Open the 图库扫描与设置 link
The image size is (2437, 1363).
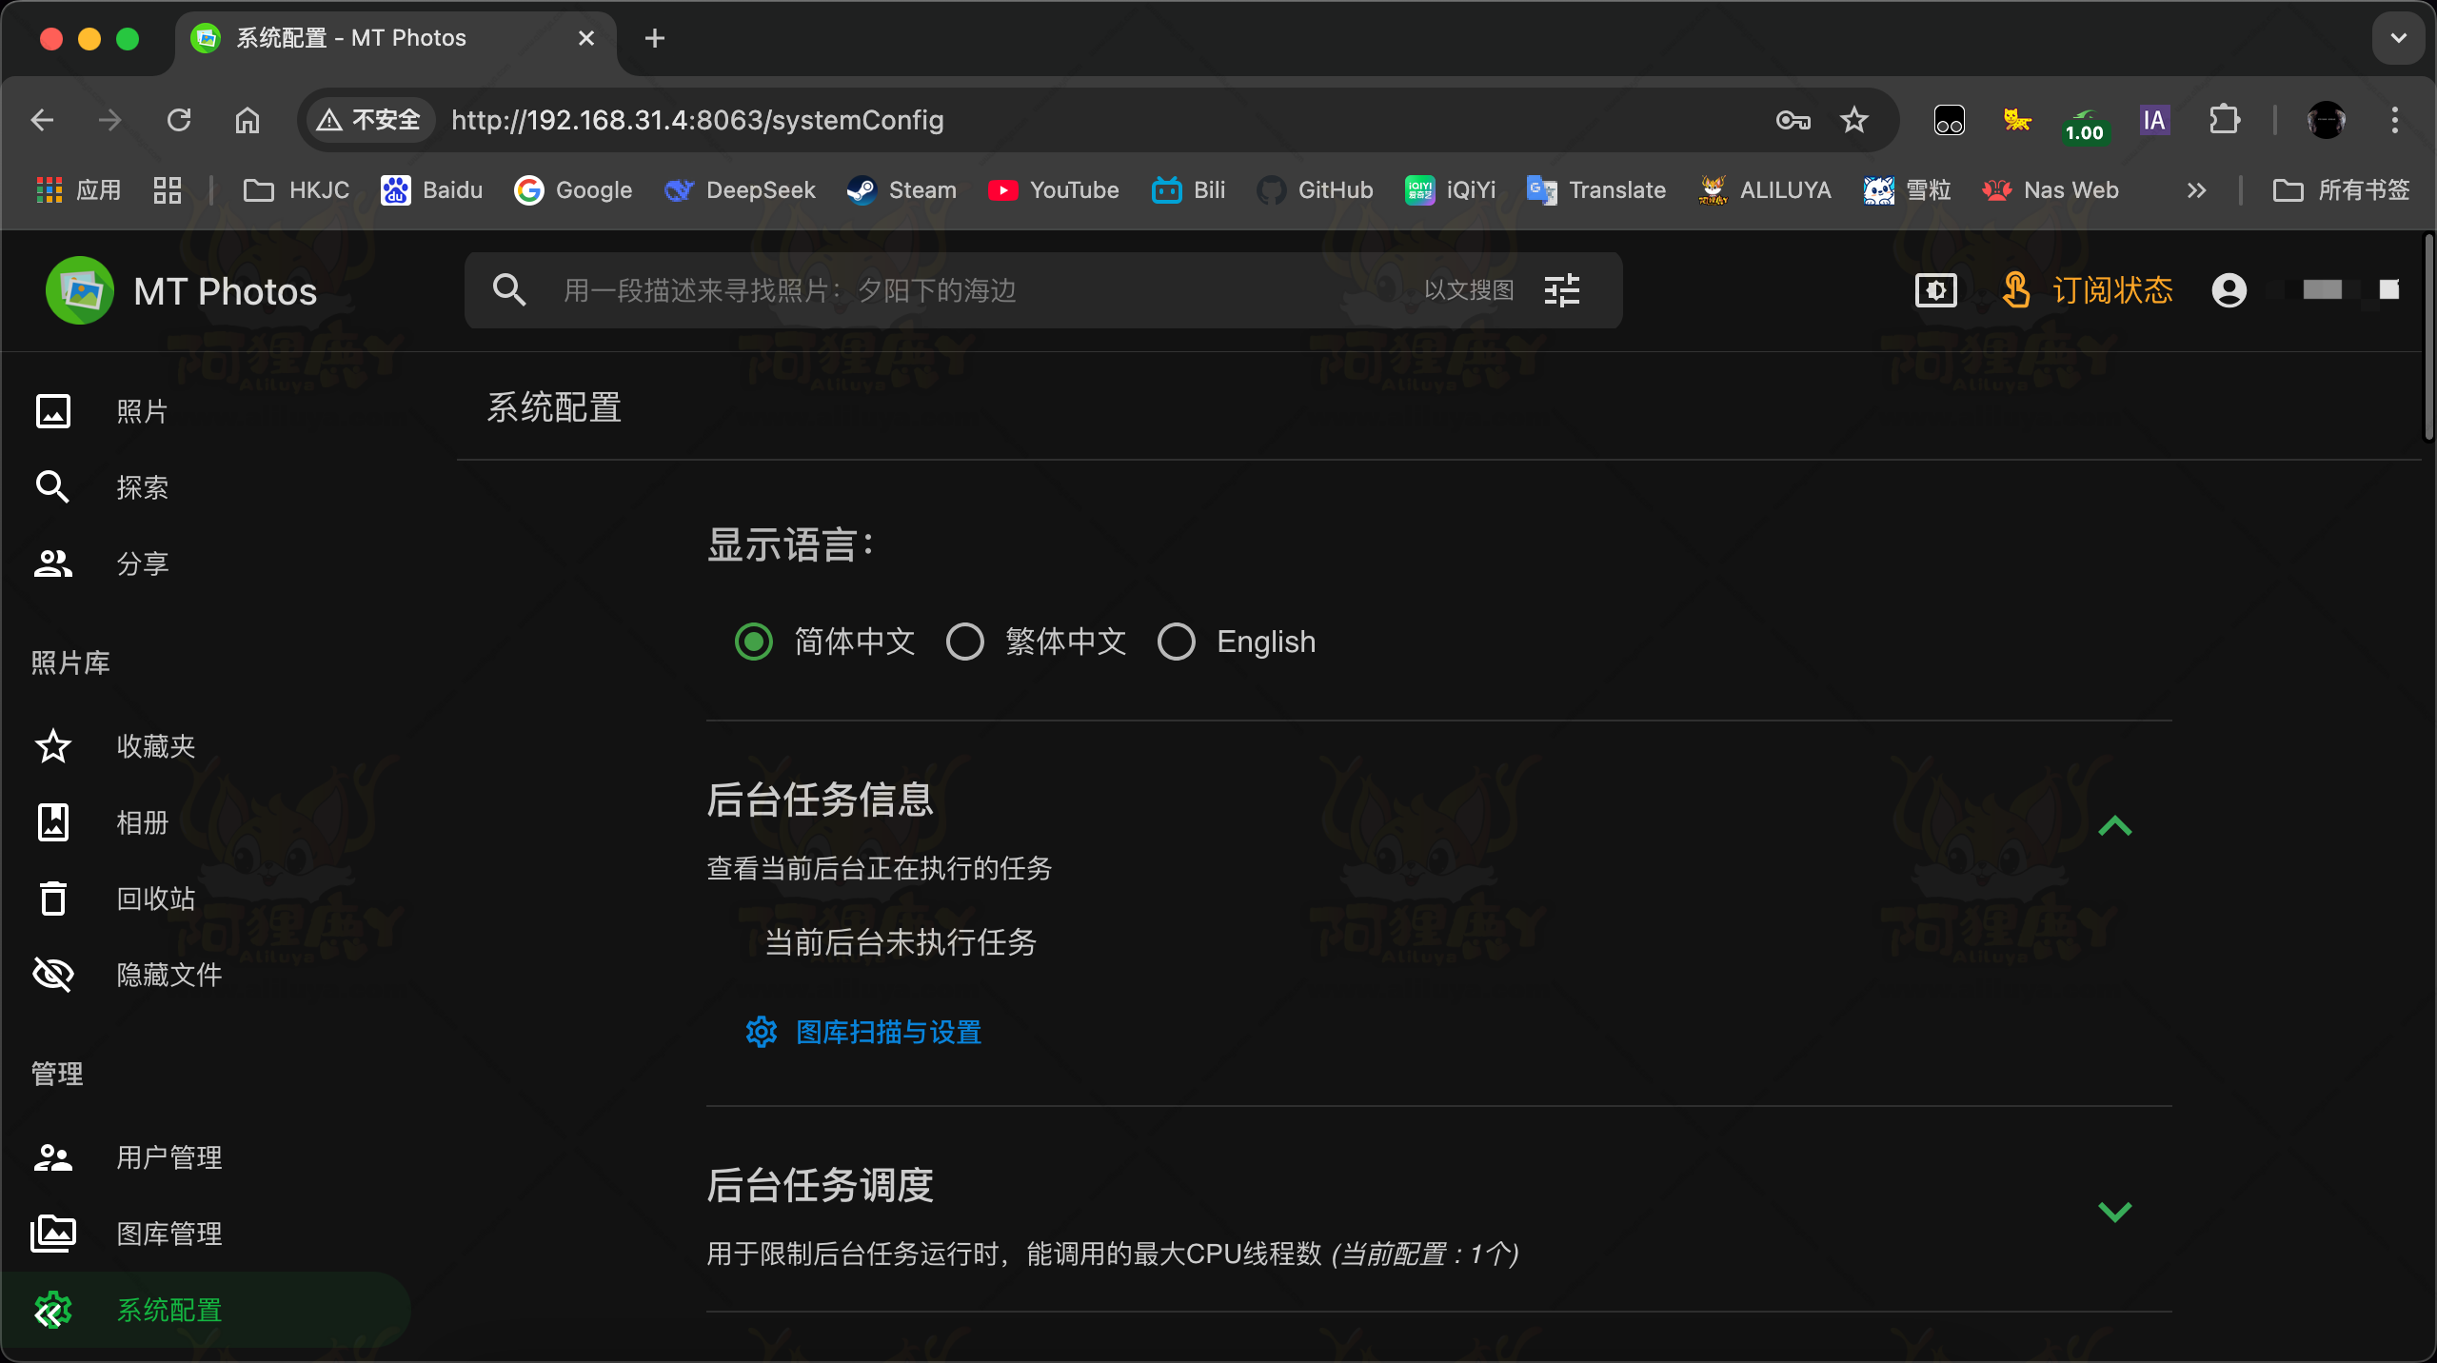click(863, 1032)
